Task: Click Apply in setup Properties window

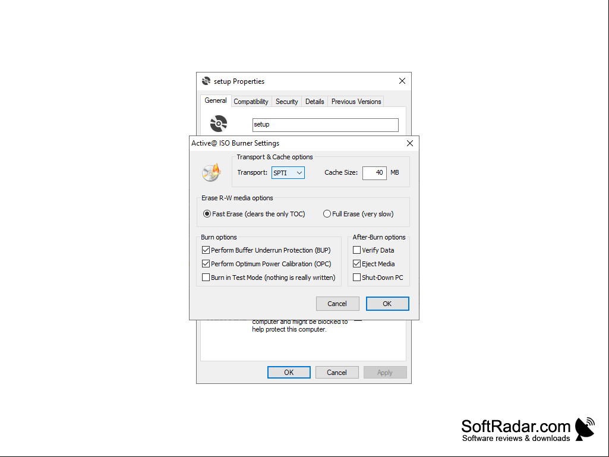Action: pyautogui.click(x=385, y=372)
